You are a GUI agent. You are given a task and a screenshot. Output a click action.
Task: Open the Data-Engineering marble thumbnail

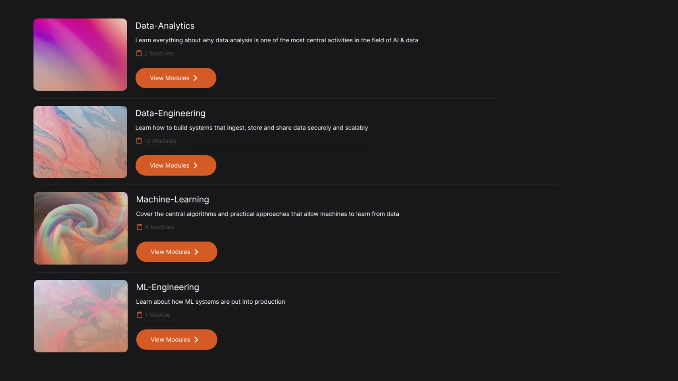click(80, 142)
